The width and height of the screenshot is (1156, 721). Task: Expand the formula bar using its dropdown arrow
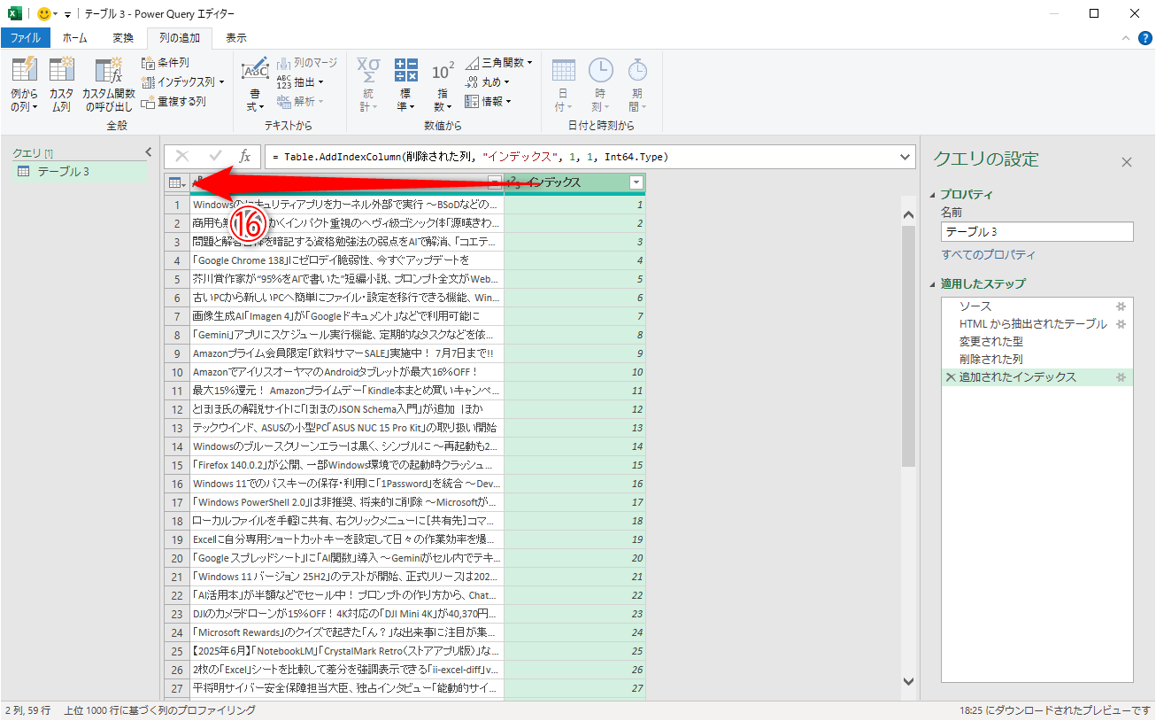pyautogui.click(x=906, y=157)
